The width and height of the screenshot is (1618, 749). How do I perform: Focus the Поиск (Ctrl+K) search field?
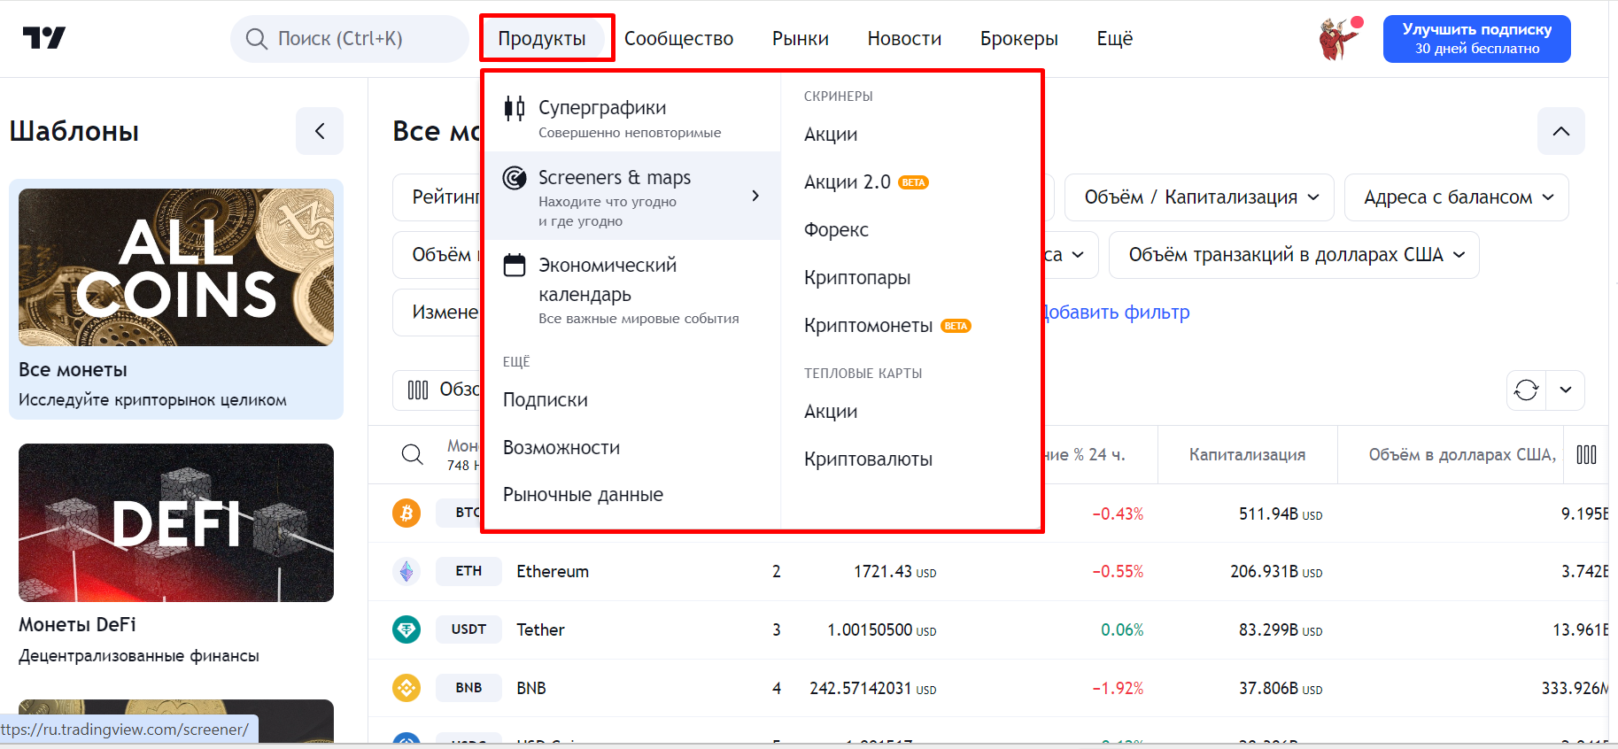(350, 39)
